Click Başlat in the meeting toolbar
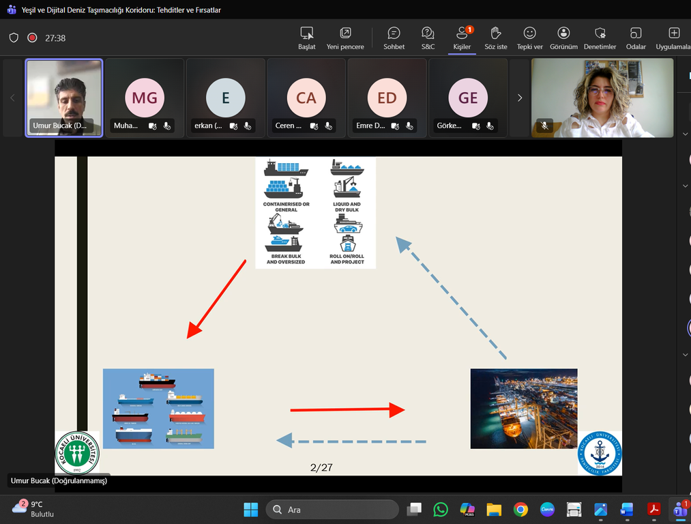Viewport: 691px width, 524px height. [x=307, y=38]
